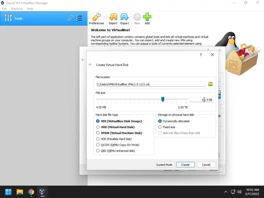Screen dimensions: 264x198
Task: Open File Explorer from the taskbar
Action: (20, 192)
